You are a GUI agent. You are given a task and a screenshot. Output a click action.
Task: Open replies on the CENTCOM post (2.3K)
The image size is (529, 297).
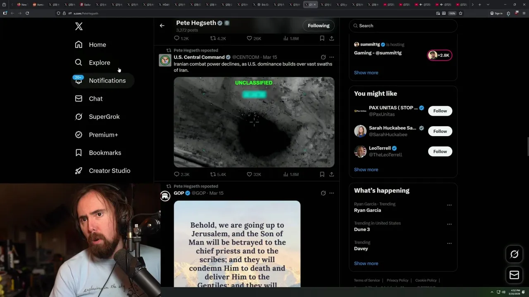coord(181,174)
